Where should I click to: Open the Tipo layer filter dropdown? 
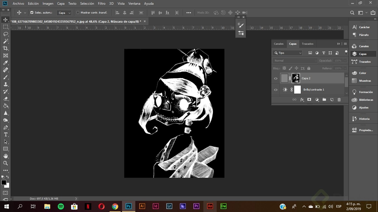[288, 53]
